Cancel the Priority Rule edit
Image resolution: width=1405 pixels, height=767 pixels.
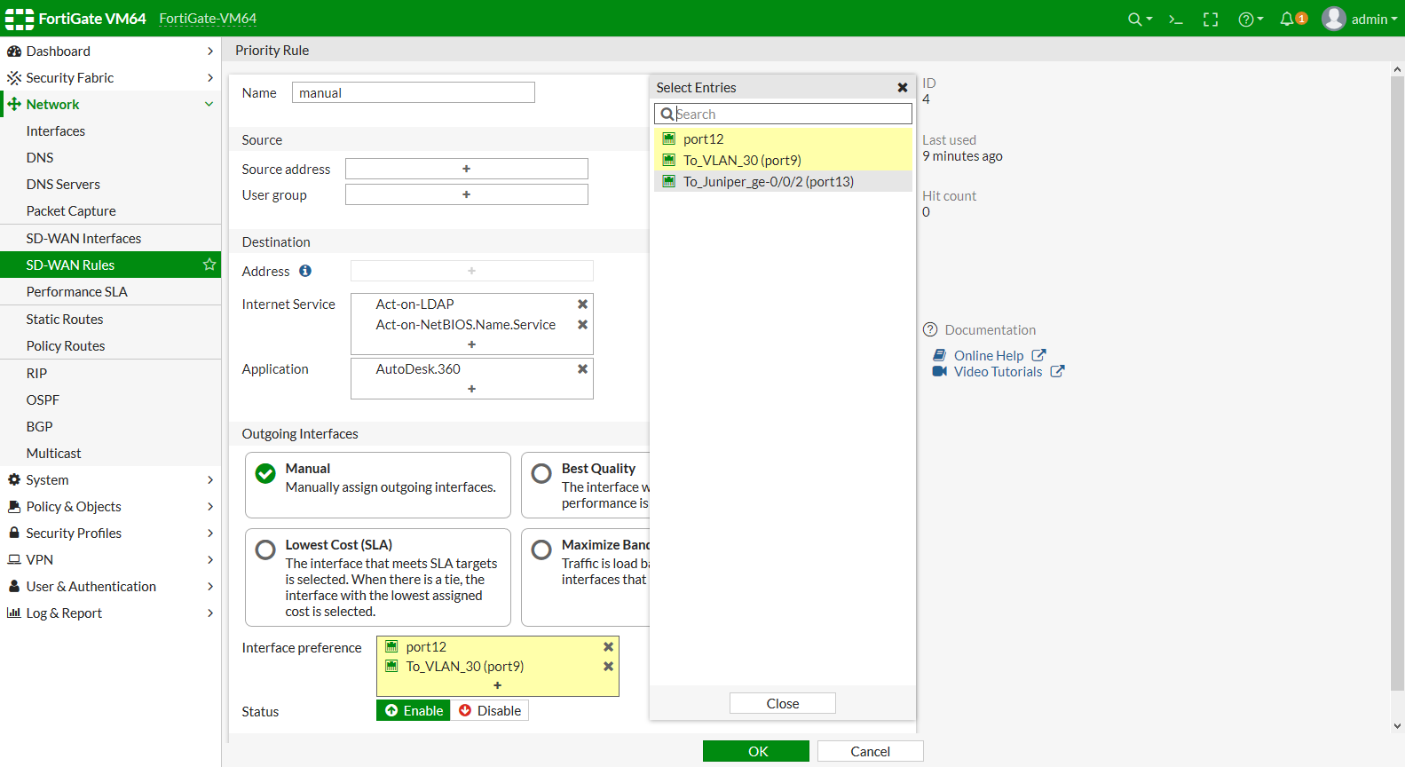point(871,751)
